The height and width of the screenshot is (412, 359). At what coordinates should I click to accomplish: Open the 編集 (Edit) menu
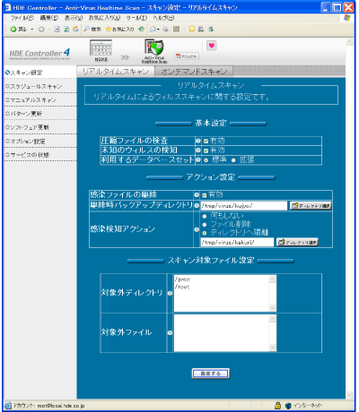pyautogui.click(x=49, y=18)
